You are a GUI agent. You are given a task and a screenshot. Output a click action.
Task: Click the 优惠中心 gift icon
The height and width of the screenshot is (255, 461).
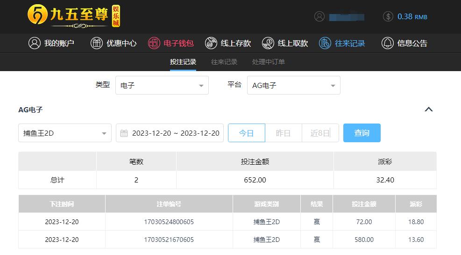[x=96, y=44]
